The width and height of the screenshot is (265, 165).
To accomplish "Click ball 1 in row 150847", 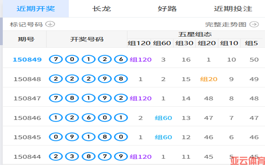I will [88, 98].
